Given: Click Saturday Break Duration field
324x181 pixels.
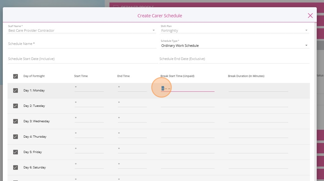Looking at the screenshot, I should click(258, 166).
